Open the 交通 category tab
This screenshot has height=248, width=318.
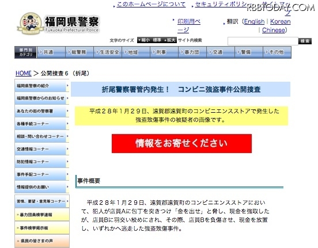pyautogui.click(x=221, y=52)
